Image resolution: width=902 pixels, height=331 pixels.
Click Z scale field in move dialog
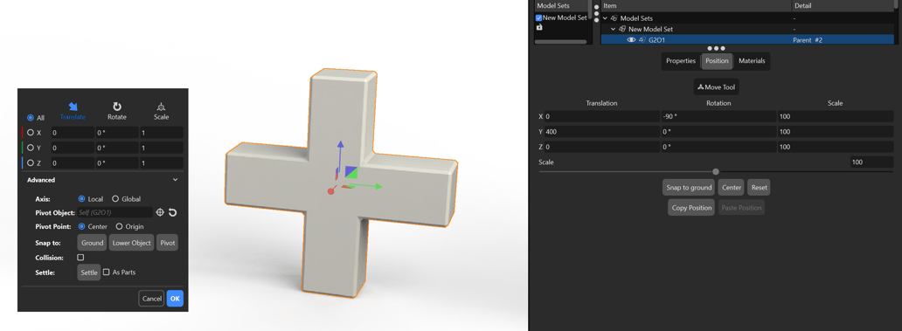[x=162, y=164]
